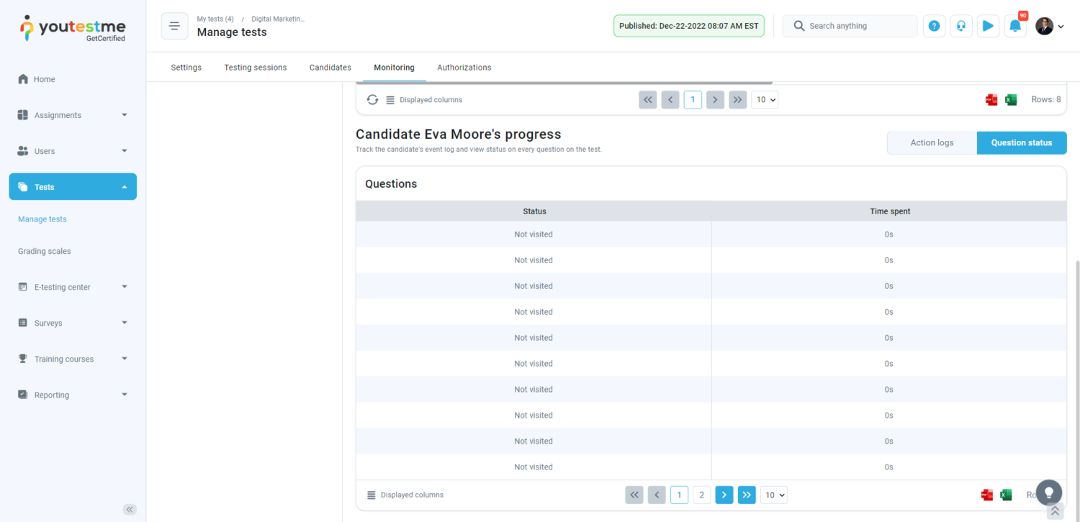Image resolution: width=1080 pixels, height=522 pixels.
Task: Open the notifications bell icon
Action: pyautogui.click(x=1014, y=26)
